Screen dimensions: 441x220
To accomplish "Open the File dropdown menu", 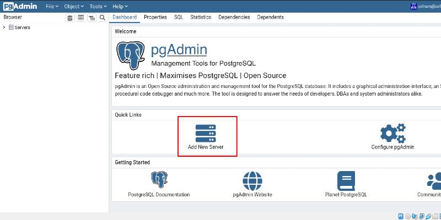I will 52,6.
